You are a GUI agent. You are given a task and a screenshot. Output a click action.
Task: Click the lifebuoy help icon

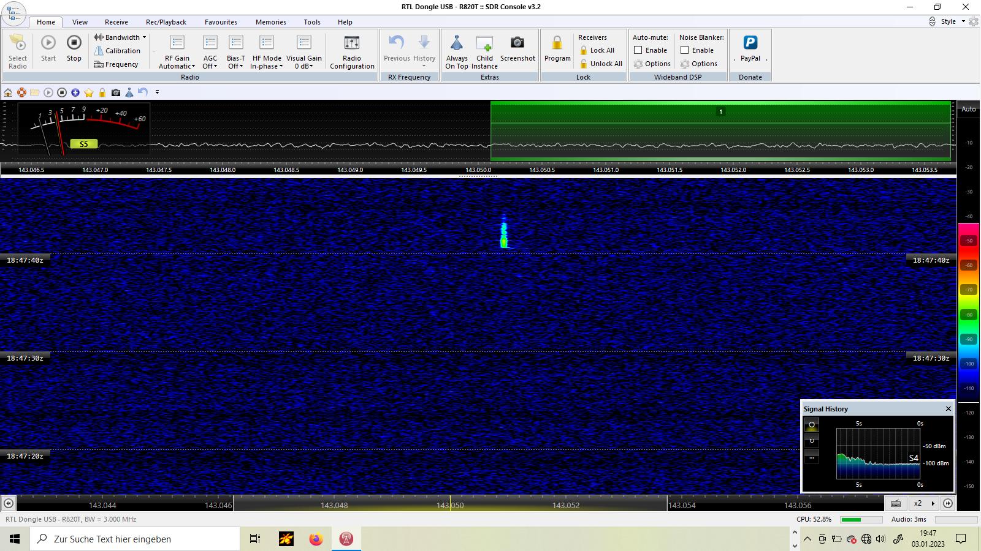click(21, 92)
